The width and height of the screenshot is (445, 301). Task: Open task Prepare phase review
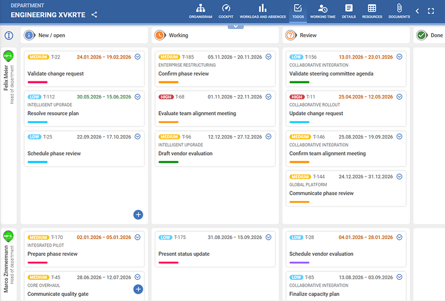pyautogui.click(x=53, y=254)
